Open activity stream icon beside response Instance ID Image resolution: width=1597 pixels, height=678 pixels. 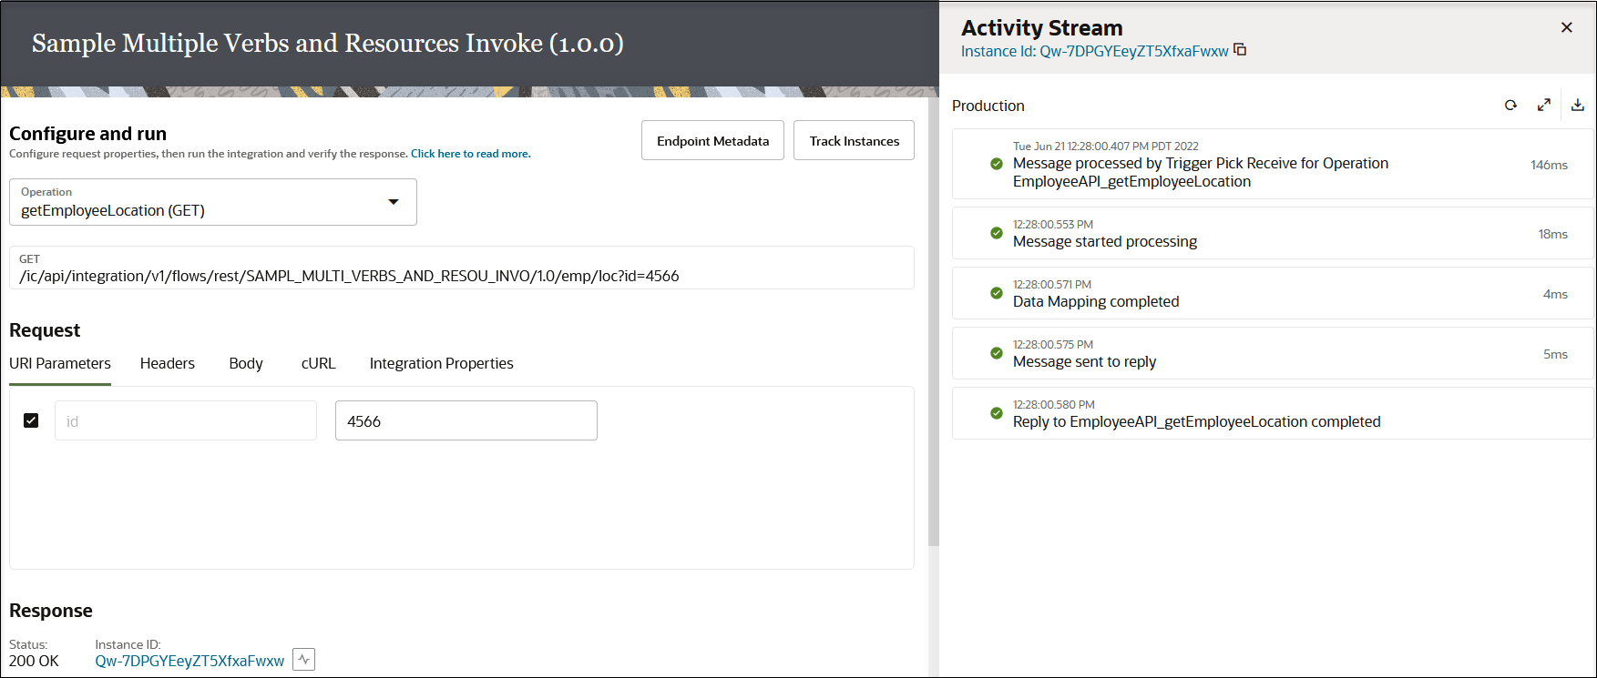tap(304, 660)
